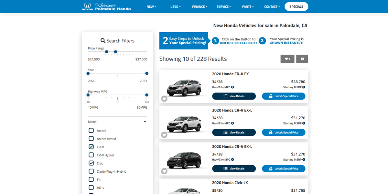View Details for the 2020 CR-V EX
Viewport: 388px width, 194px height.
pos(234,96)
